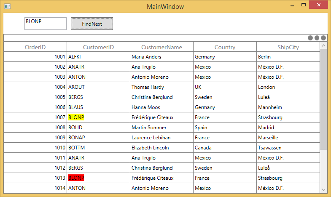Select the Madrid ship city cell
This screenshot has height=197, width=331.
coord(288,128)
